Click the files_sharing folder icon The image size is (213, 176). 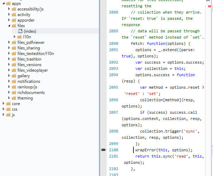(14, 48)
